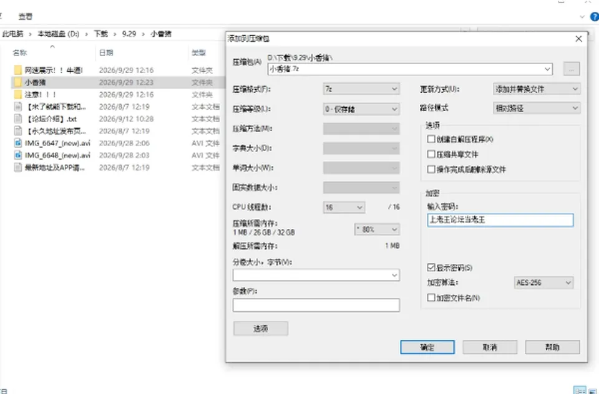Click the document icon of 【永久地址发布页 file
Screen dimensions: 599x394
tap(17, 131)
